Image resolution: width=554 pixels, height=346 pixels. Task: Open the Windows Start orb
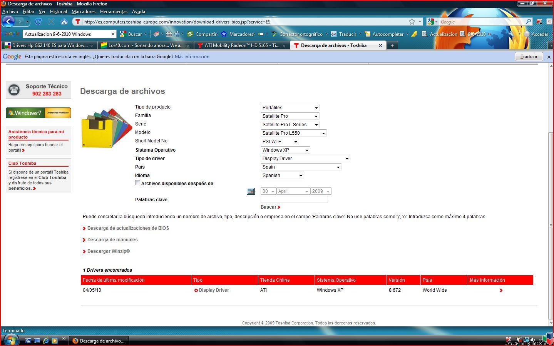click(11, 340)
